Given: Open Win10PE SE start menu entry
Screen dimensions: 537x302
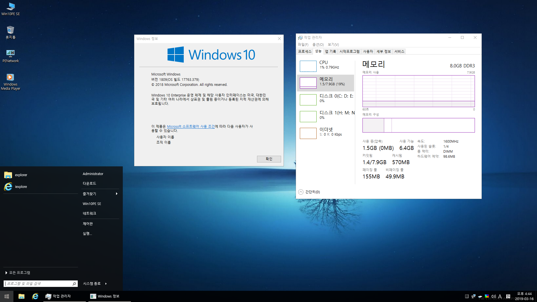Looking at the screenshot, I should tap(92, 204).
